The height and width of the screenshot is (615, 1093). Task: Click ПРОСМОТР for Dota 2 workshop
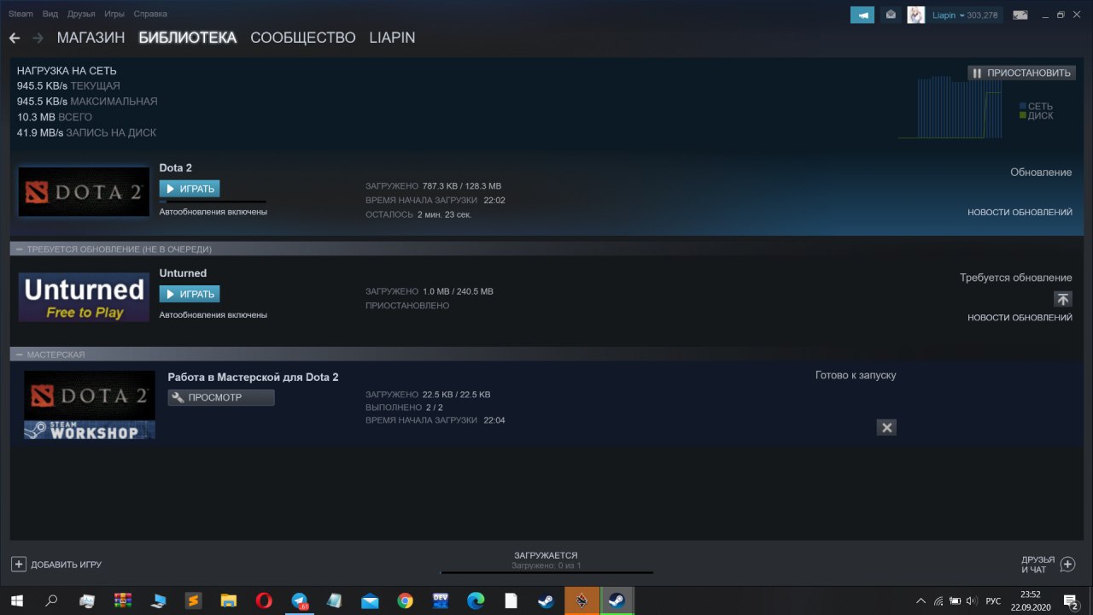pos(221,397)
